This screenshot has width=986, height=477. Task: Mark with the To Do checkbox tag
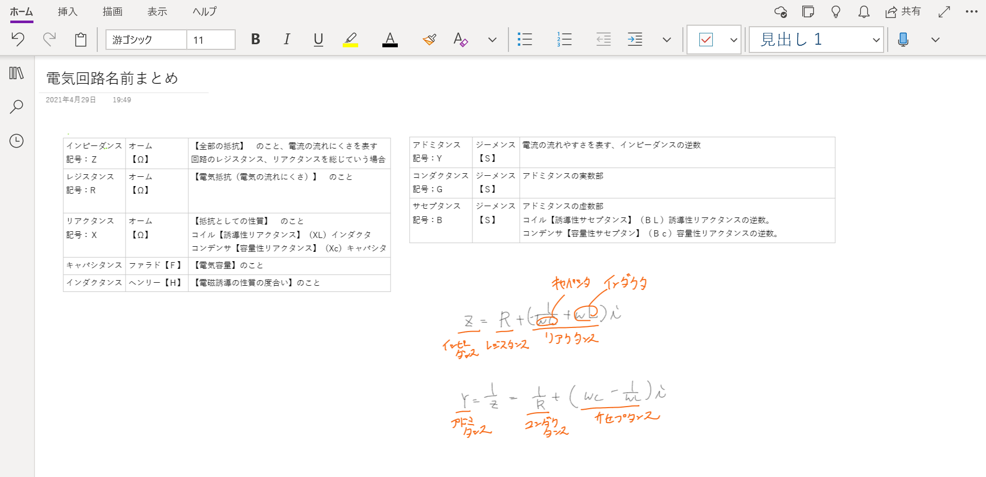coord(706,40)
